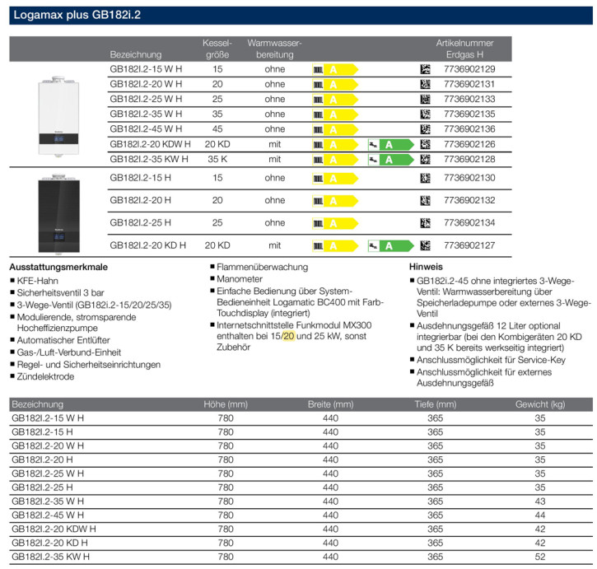The width and height of the screenshot is (597, 569).
Task: Click yellow heating energy label in 7736902135 row
Action: 335,114
